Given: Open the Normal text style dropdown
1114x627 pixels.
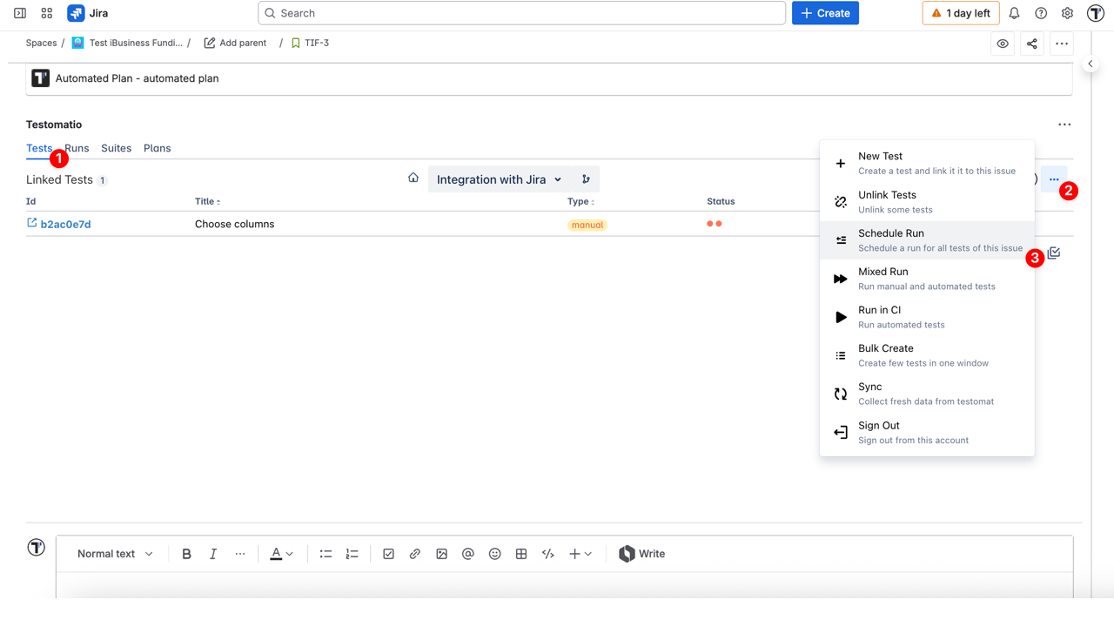Looking at the screenshot, I should click(x=115, y=554).
